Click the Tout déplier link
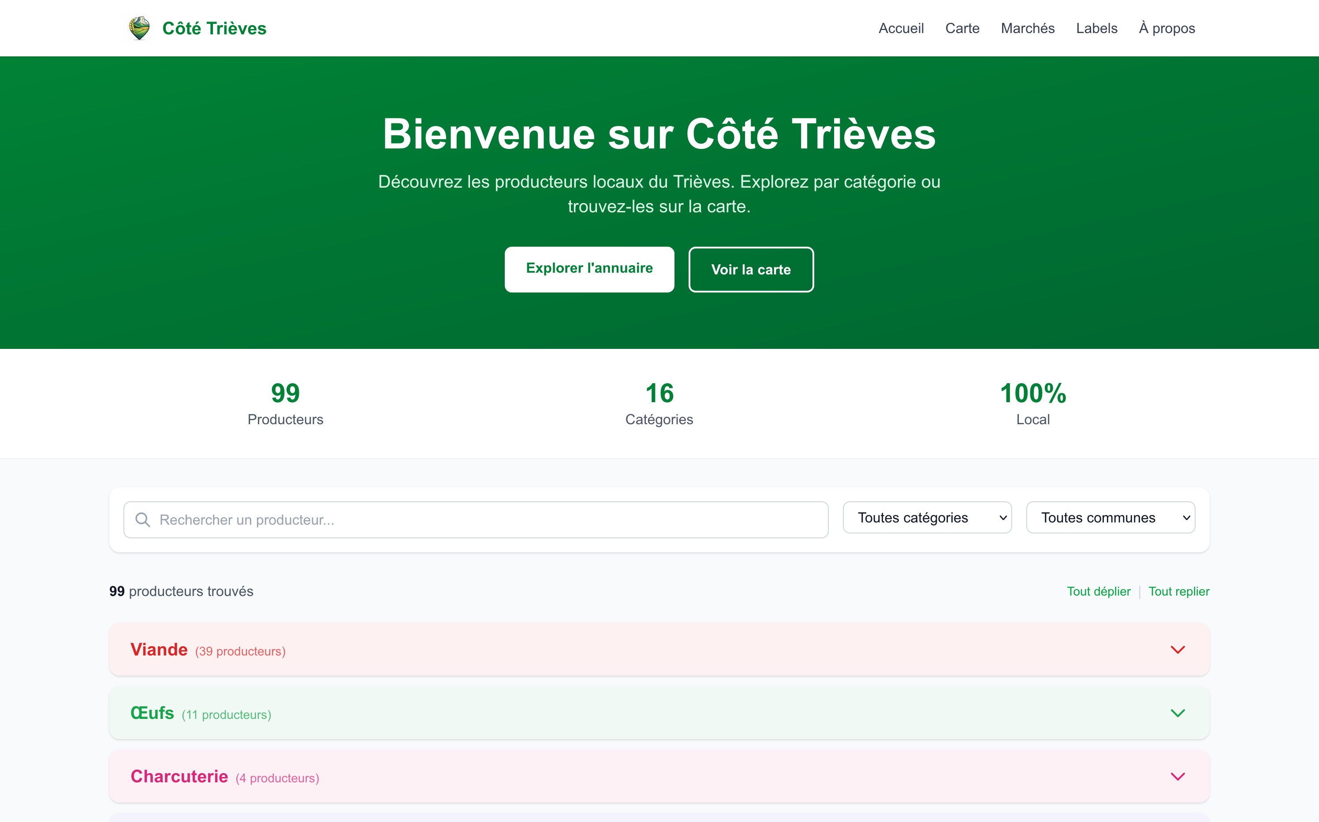The width and height of the screenshot is (1319, 822). [x=1098, y=592]
